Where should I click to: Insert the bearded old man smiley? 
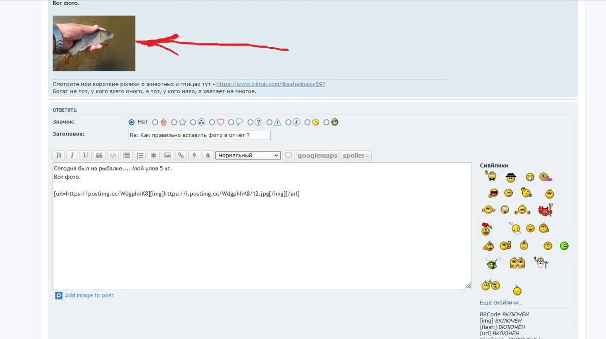(541, 262)
